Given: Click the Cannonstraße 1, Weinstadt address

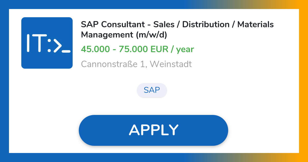Looking at the screenshot, I should (x=136, y=64).
